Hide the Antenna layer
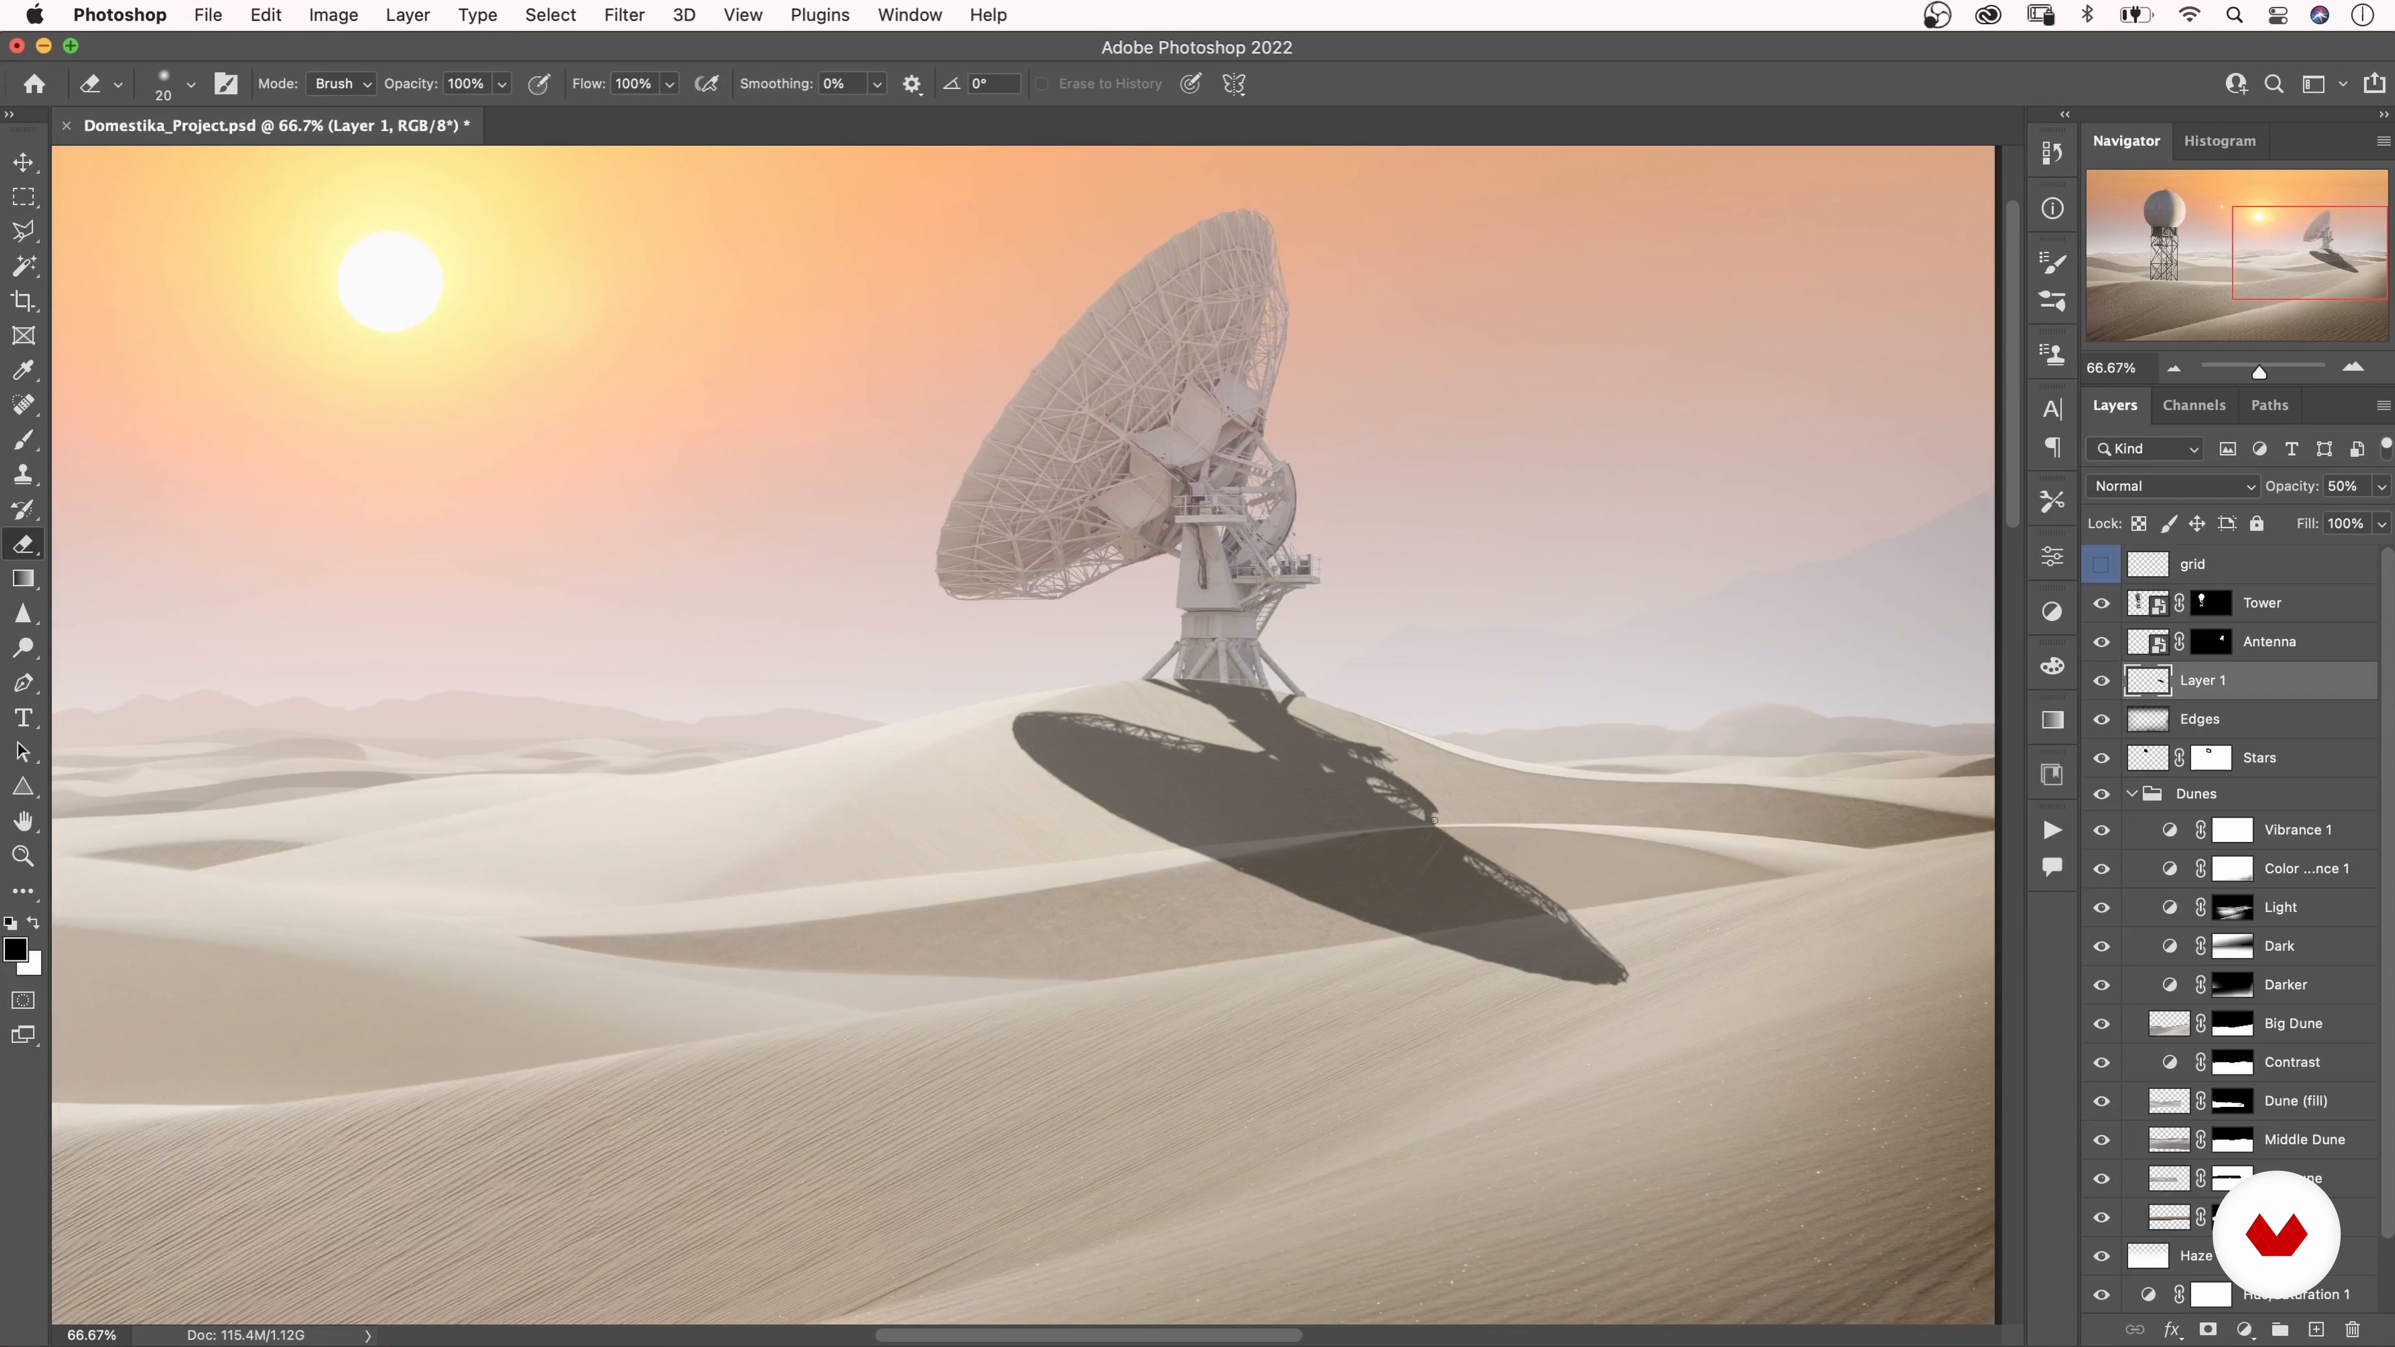This screenshot has height=1347, width=2395. coord(2101,642)
